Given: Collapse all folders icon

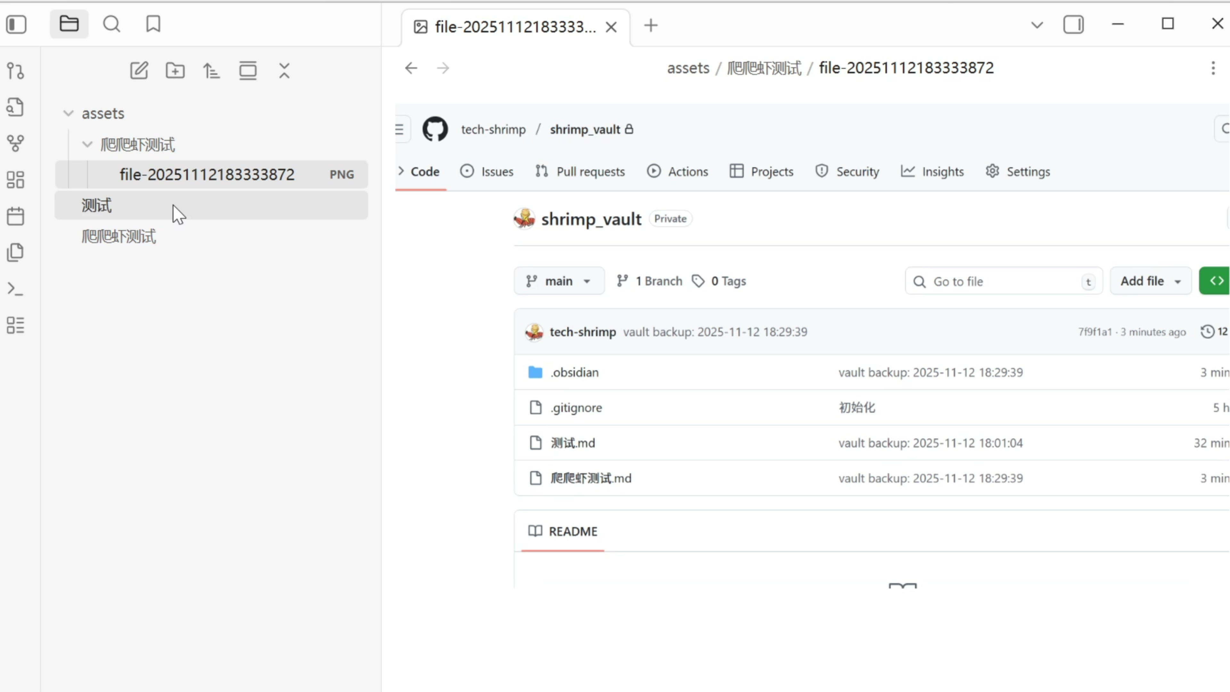Looking at the screenshot, I should point(284,71).
